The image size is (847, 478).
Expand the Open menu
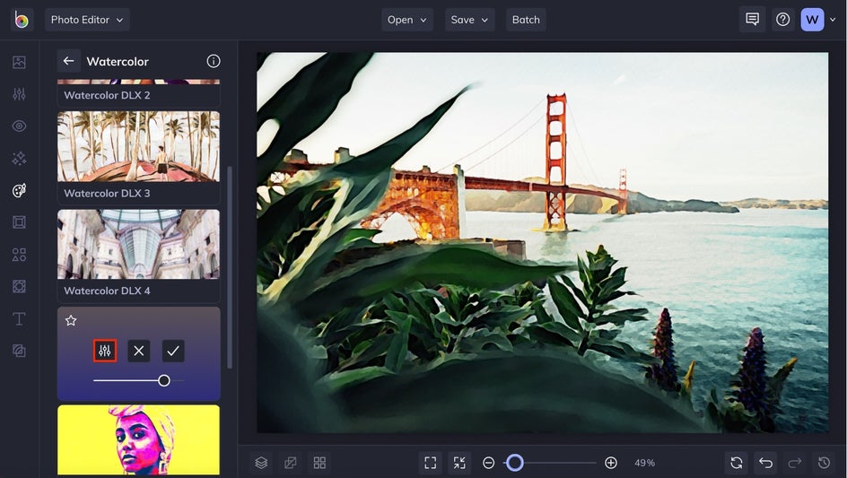pyautogui.click(x=406, y=20)
